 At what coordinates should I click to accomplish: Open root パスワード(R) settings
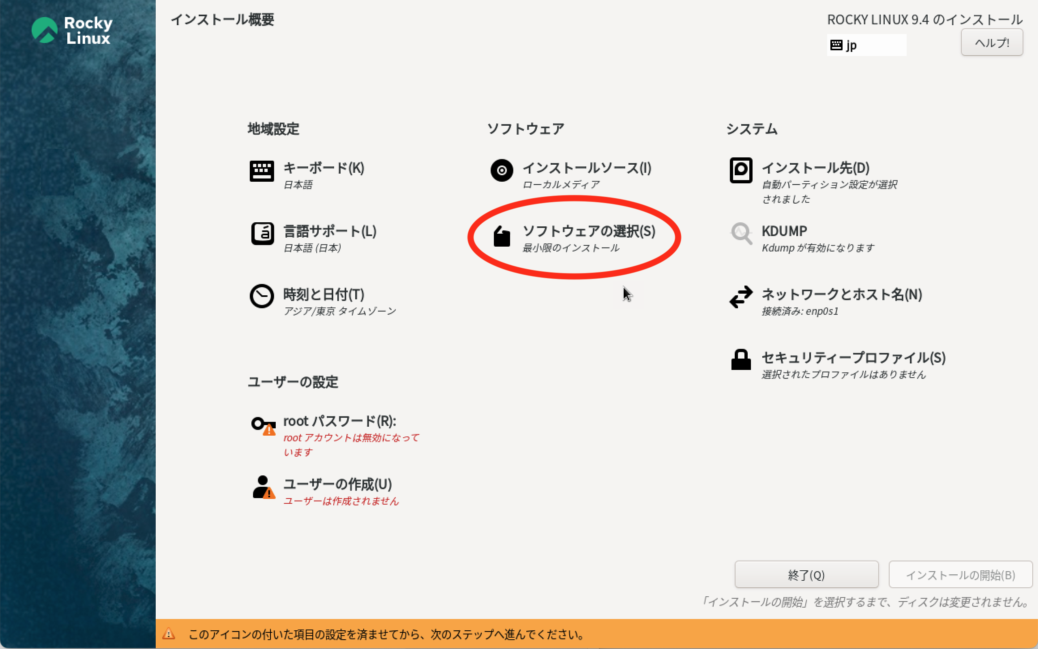point(340,421)
